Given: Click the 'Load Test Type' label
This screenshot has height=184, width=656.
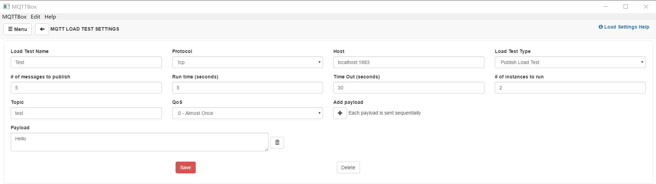Looking at the screenshot, I should click(513, 51).
